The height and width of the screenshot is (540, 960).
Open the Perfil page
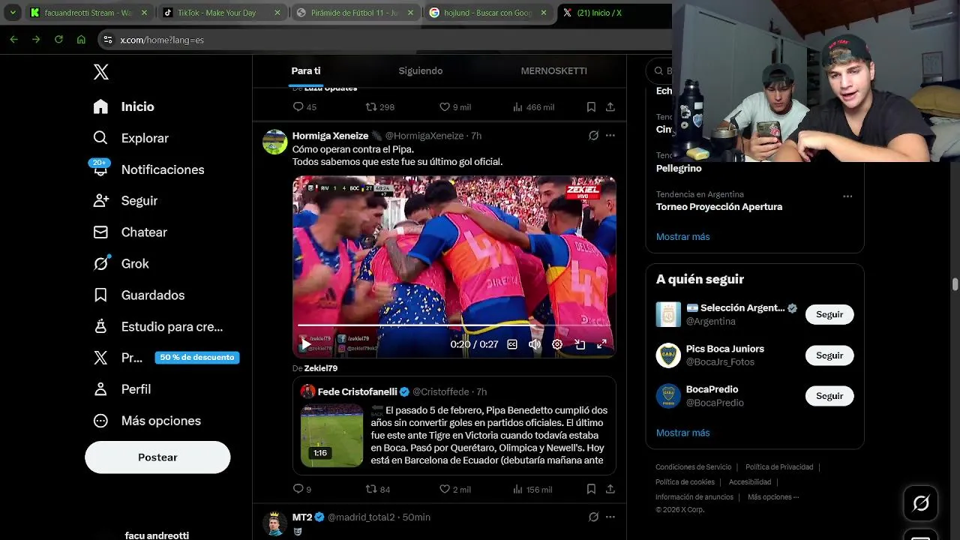[121, 389]
